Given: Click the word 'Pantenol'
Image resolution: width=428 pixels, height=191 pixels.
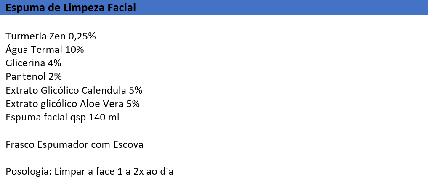Looking at the screenshot, I should click(26, 77).
